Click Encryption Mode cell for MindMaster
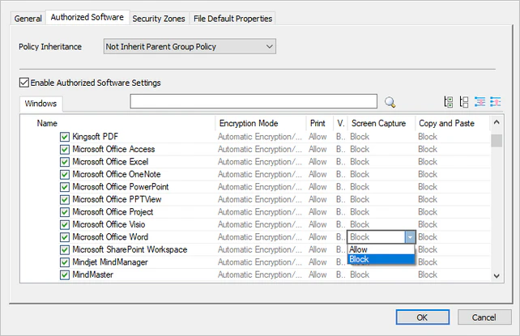This screenshot has width=520, height=336. point(260,275)
